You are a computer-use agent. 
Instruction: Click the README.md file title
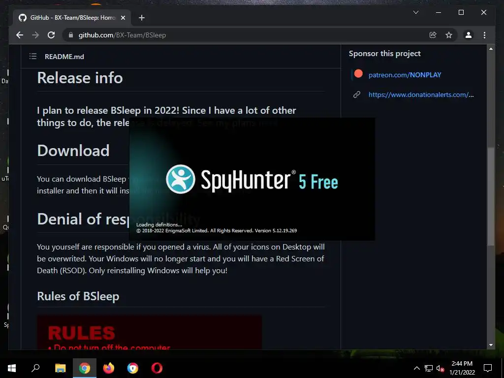point(64,57)
